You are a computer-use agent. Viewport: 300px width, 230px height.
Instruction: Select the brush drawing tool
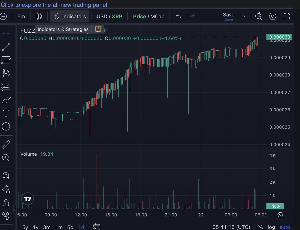tap(6, 100)
